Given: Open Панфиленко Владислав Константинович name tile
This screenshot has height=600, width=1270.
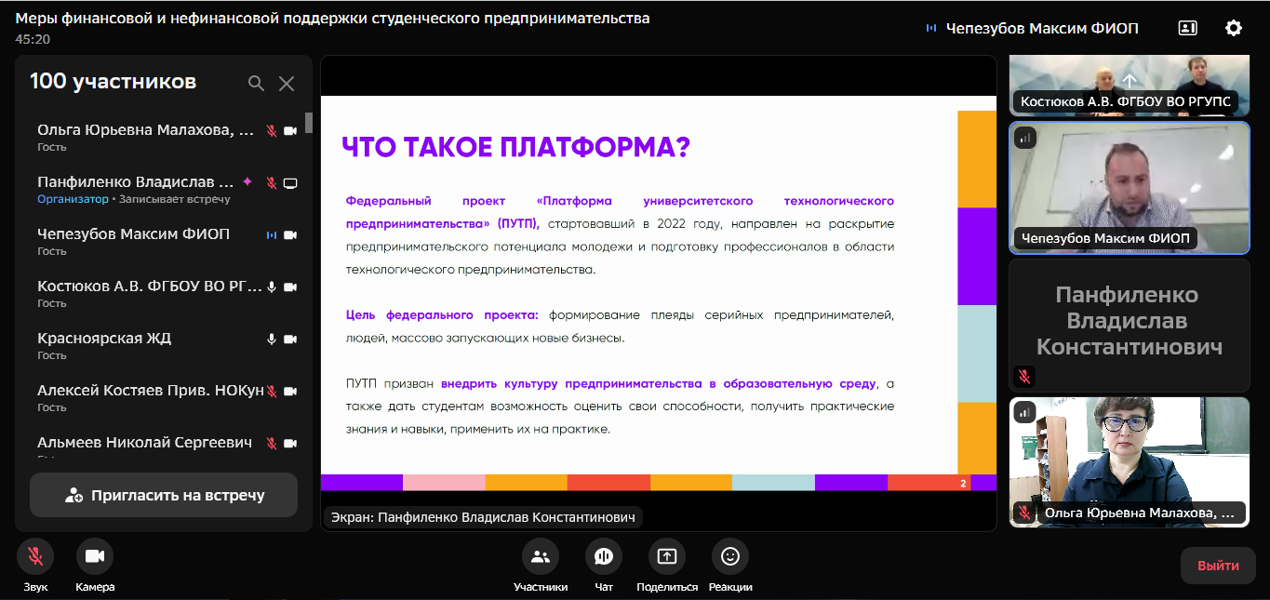Looking at the screenshot, I should tap(1130, 325).
